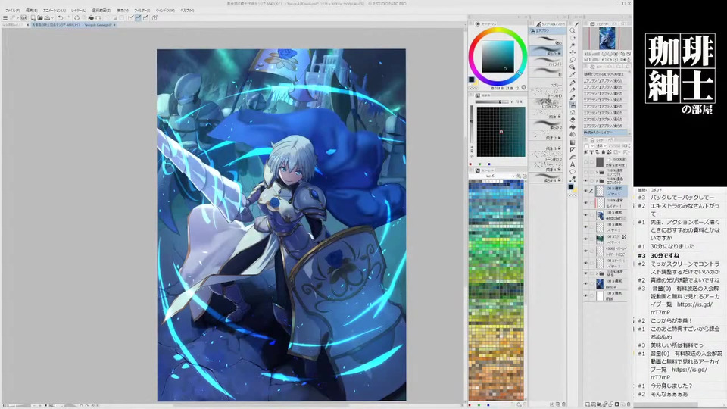Toggle lock layer icon in Layer panel
The width and height of the screenshot is (727, 409).
pos(603,151)
